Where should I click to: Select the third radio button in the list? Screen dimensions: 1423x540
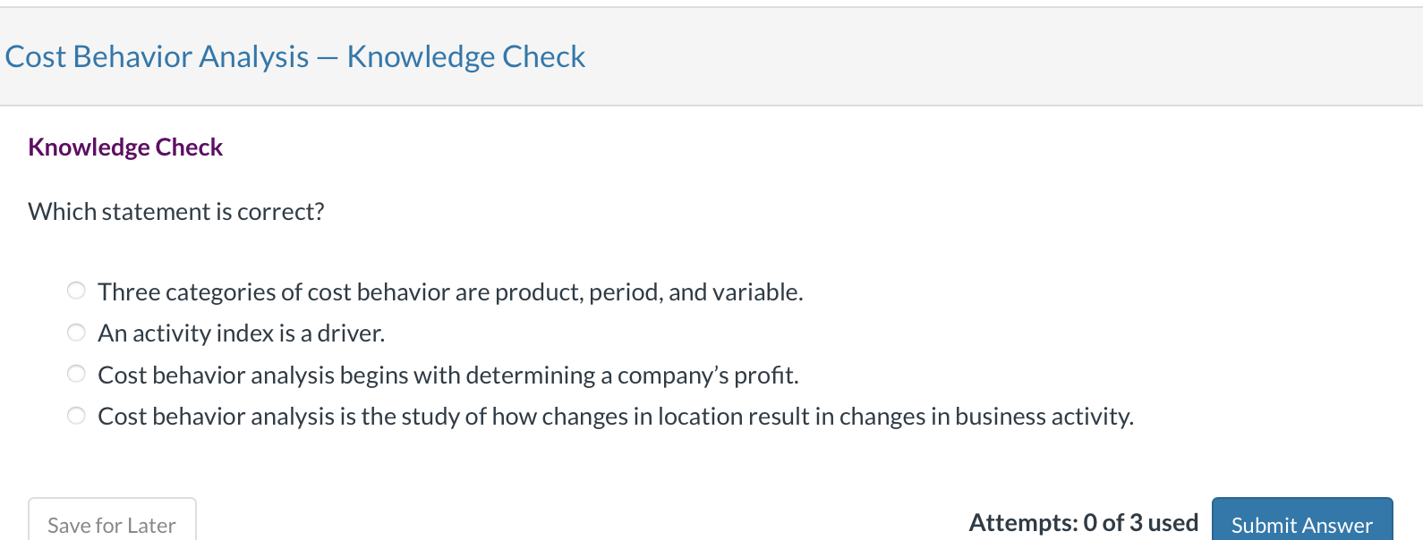click(x=76, y=373)
